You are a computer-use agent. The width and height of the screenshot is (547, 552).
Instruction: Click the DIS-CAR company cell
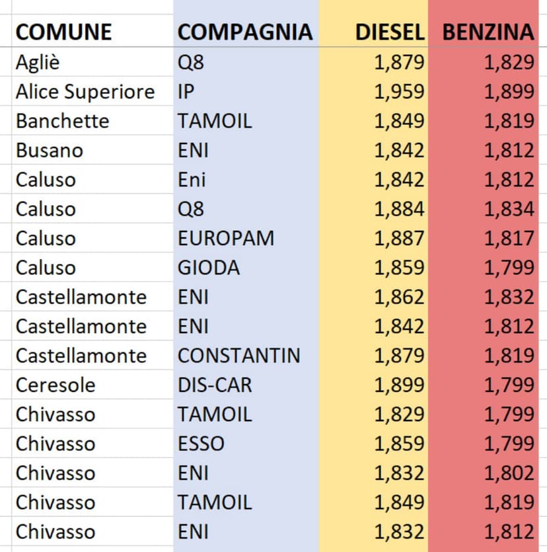pyautogui.click(x=215, y=385)
